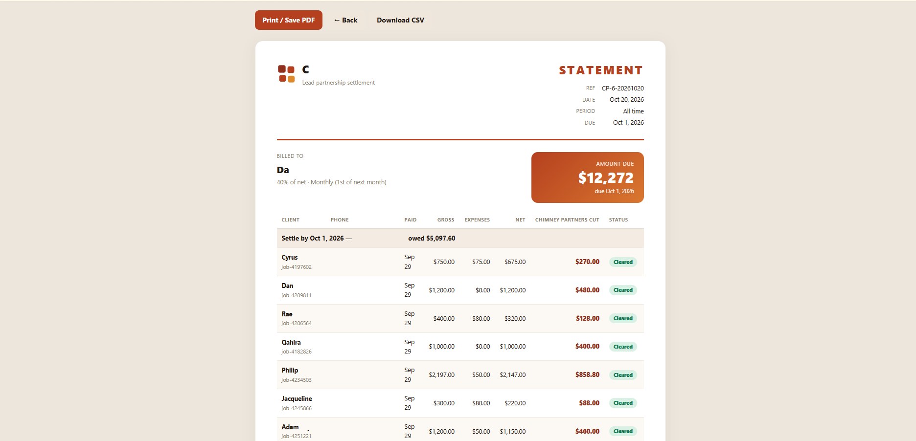Click Philip's gross amount $2,197.00
The image size is (916, 441).
coord(441,375)
